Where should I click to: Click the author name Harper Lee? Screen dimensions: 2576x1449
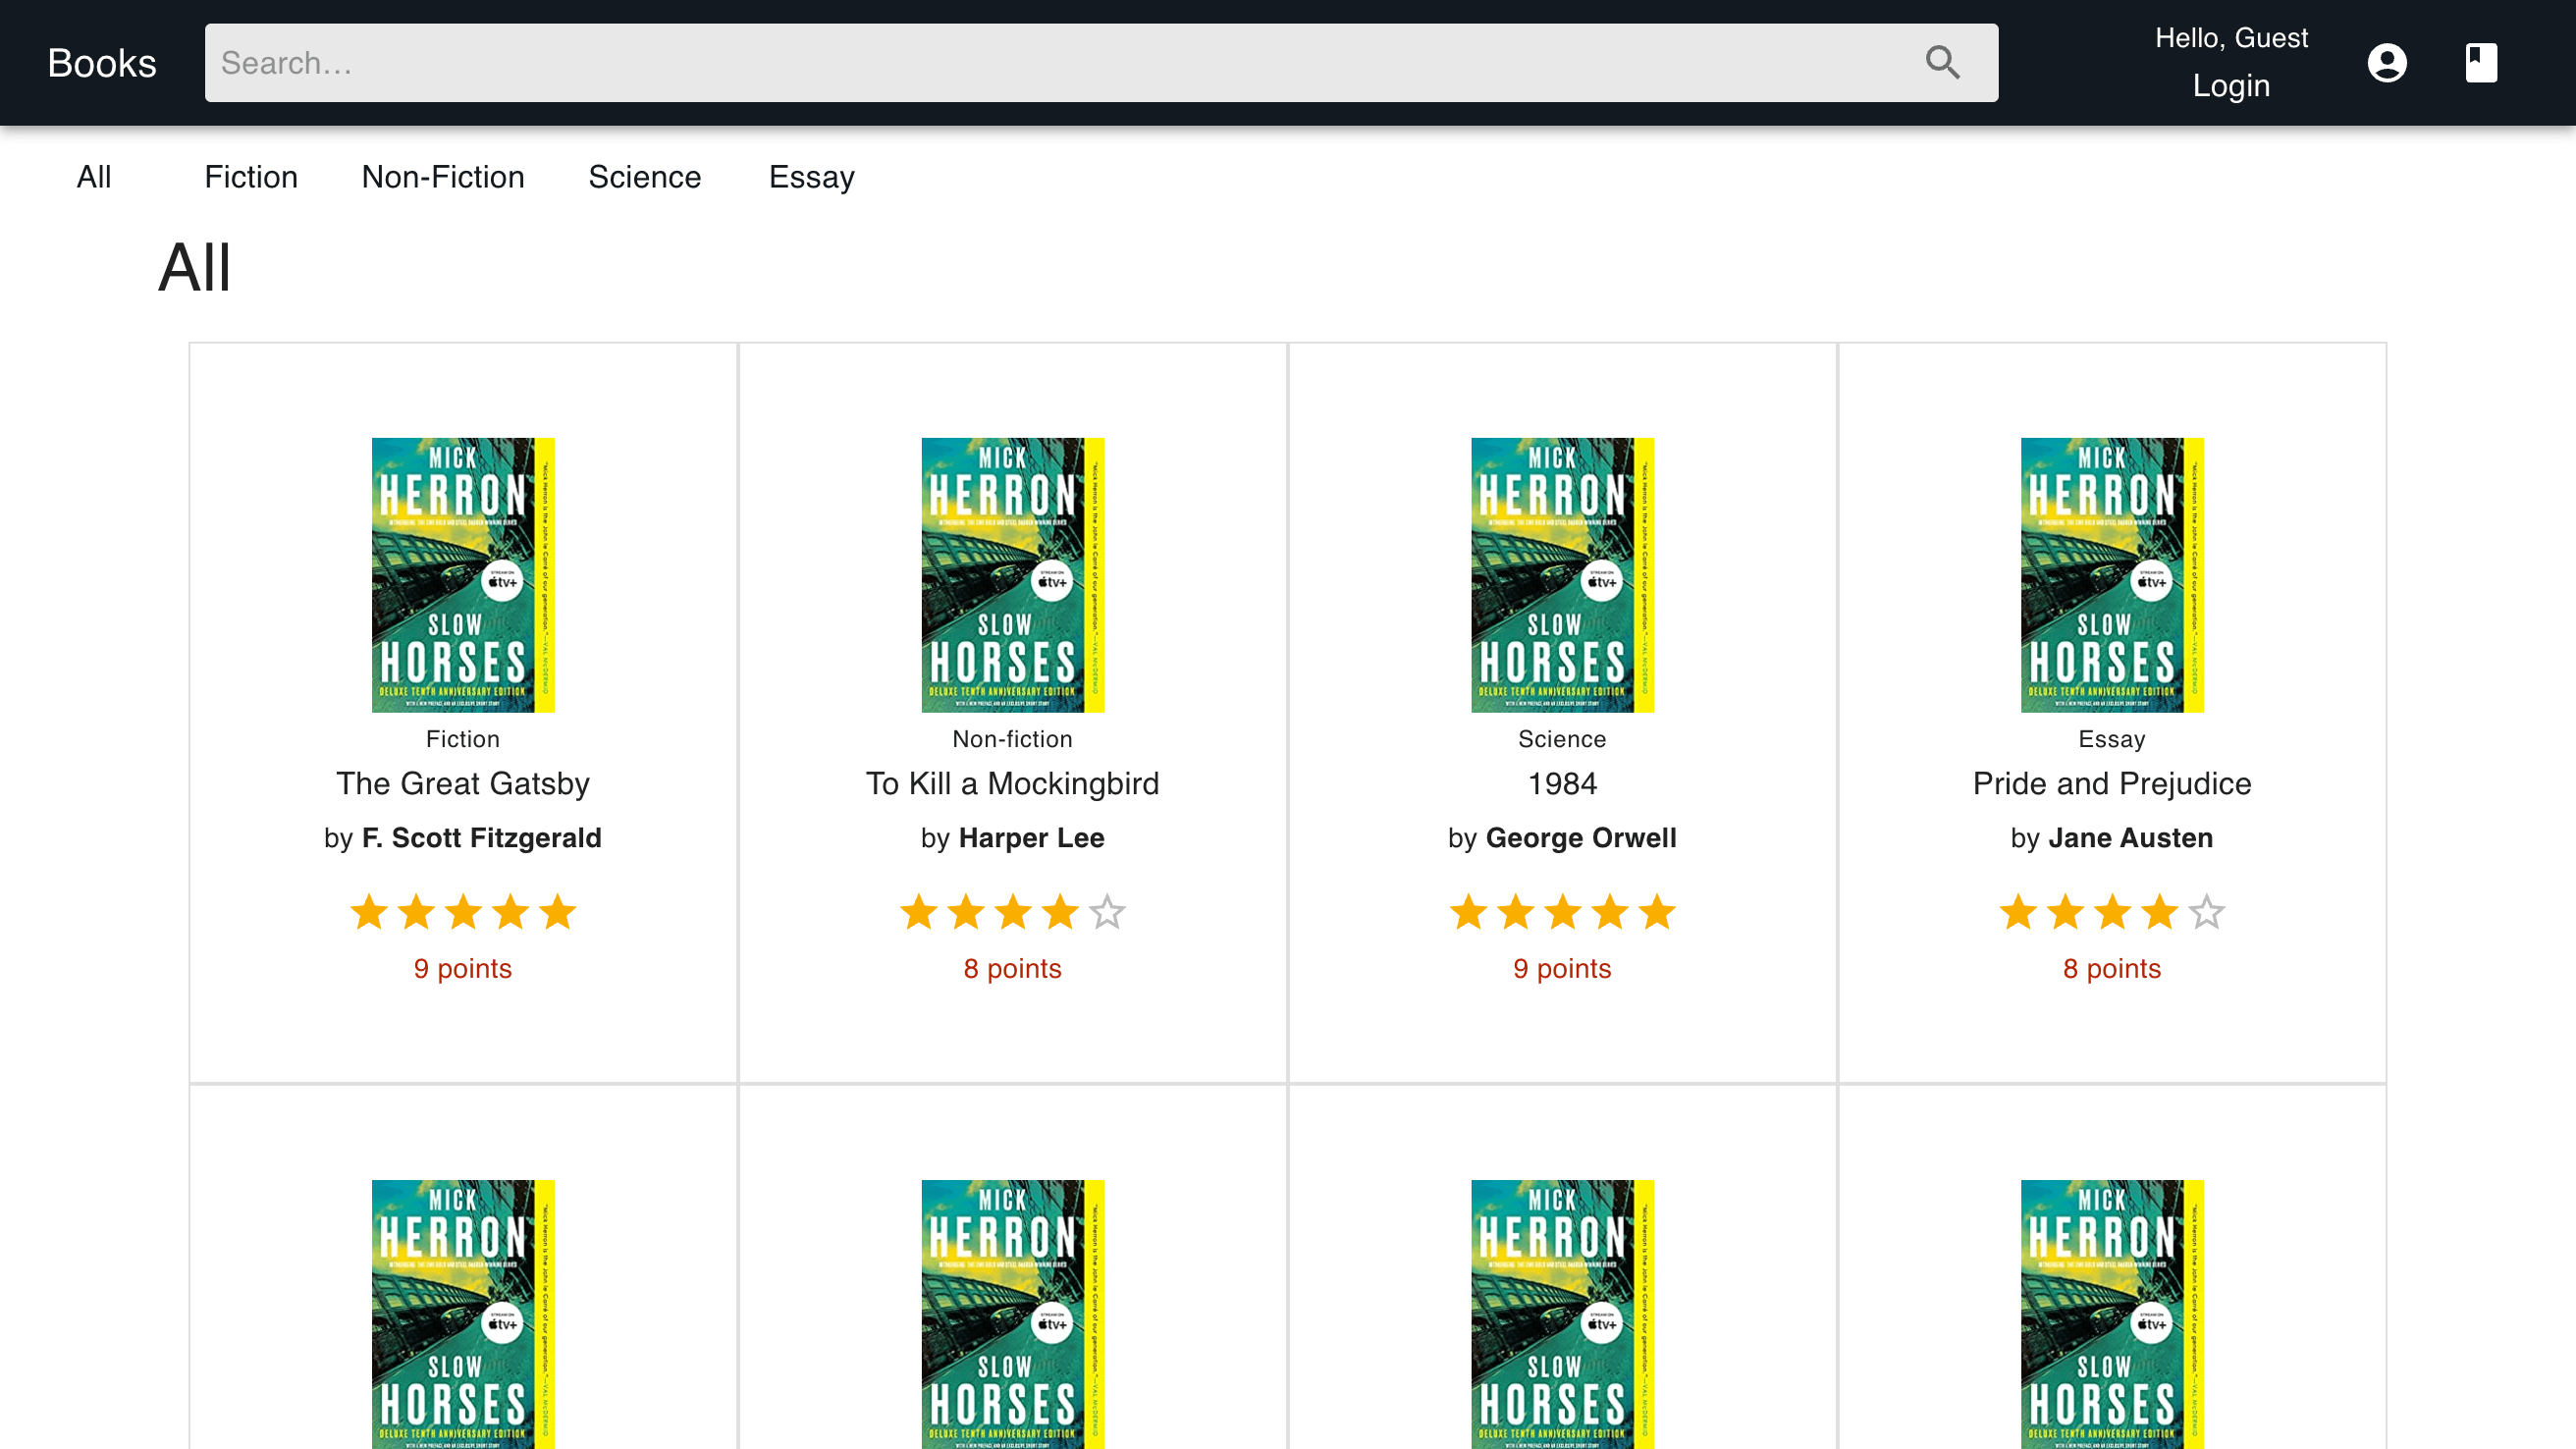[x=1031, y=838]
